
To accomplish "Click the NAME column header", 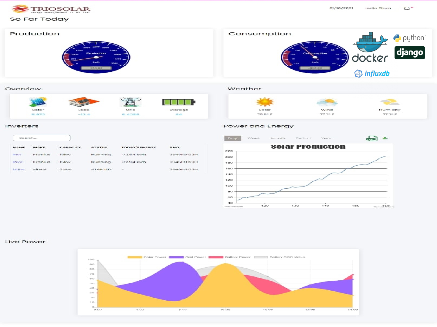I will 19,147.
